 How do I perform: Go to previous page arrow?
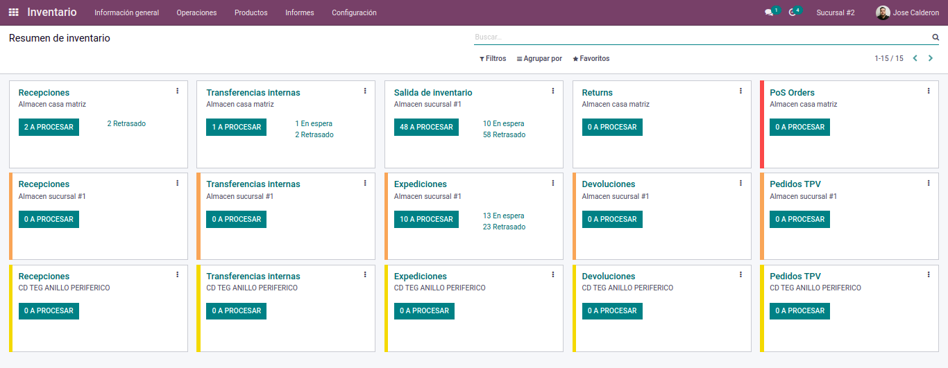pos(915,58)
